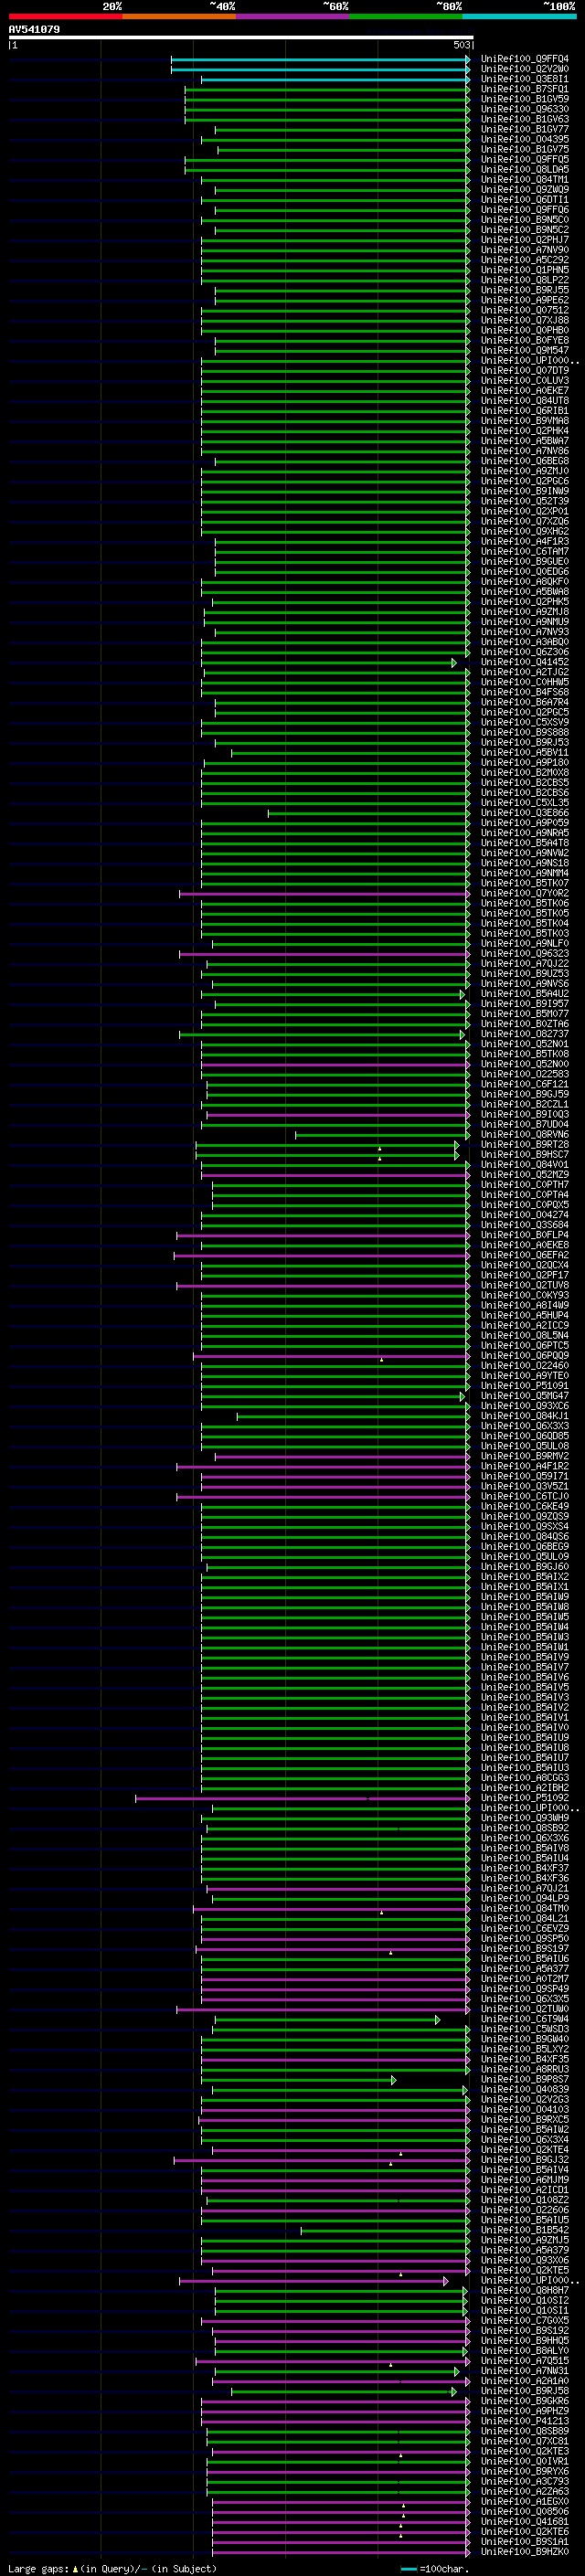Image resolution: width=585 pixels, height=2576 pixels.
Task: Select the UniRef100_P51092 label
Action: click(x=524, y=1798)
